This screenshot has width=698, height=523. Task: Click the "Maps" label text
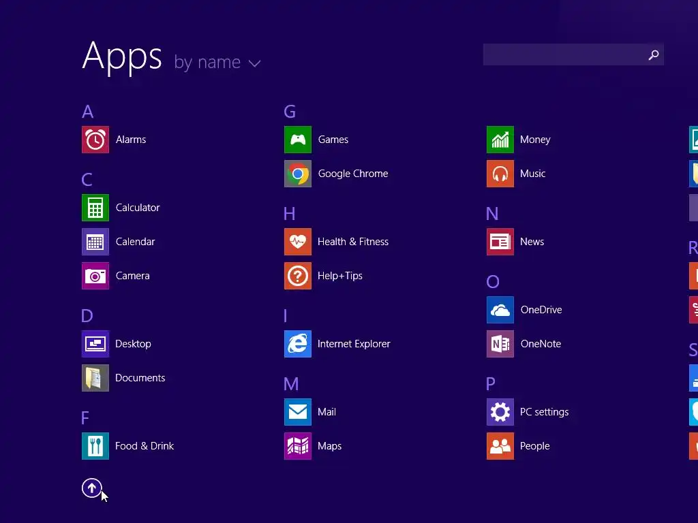pyautogui.click(x=329, y=446)
